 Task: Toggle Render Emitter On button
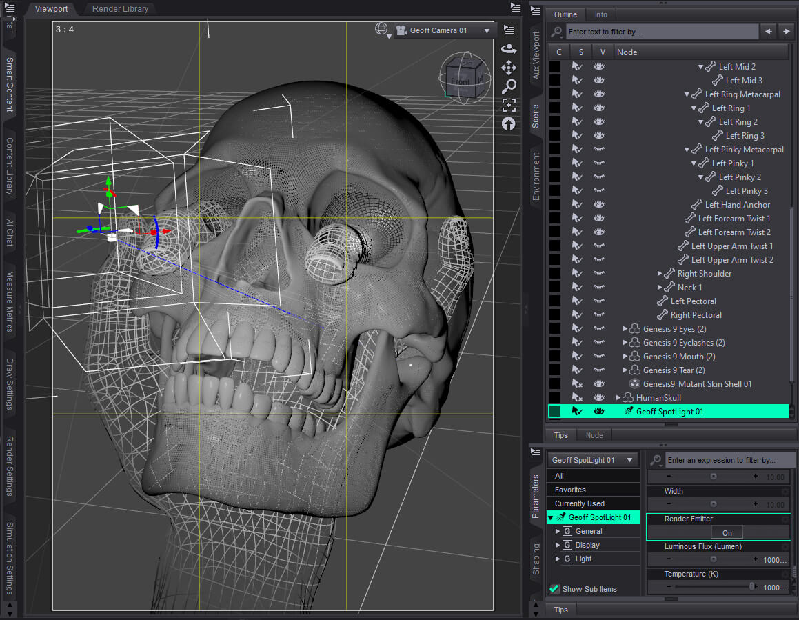(x=727, y=533)
